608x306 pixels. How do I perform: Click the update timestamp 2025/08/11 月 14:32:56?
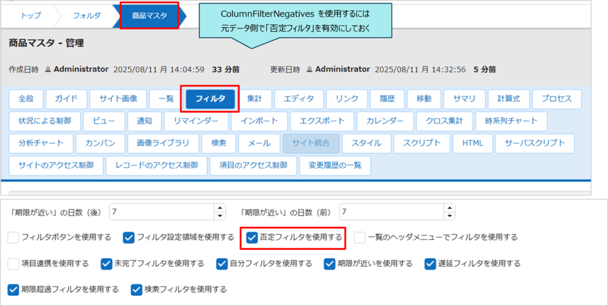[x=420, y=70]
